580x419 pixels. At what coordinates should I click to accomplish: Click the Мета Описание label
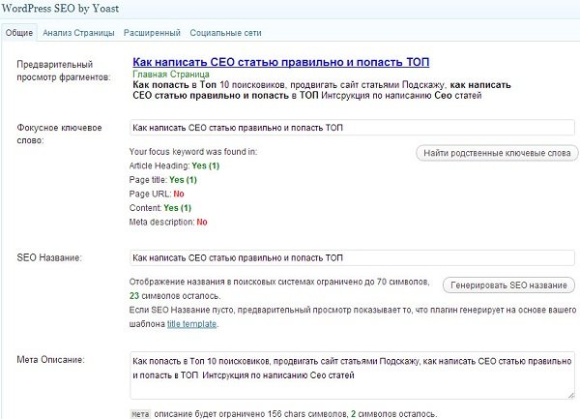[50, 359]
